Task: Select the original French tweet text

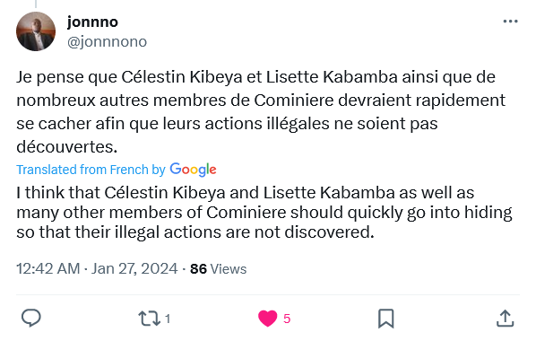Action: click(x=261, y=112)
